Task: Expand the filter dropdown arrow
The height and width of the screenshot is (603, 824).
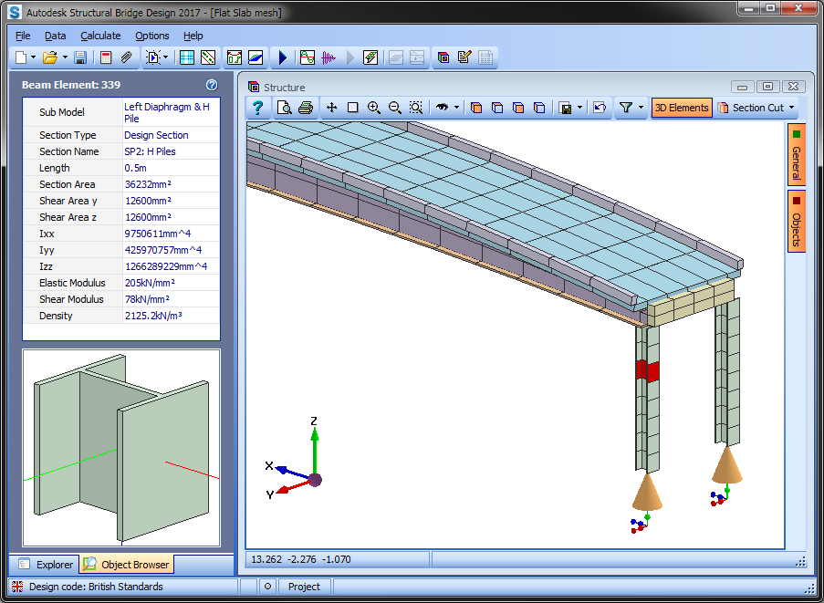Action: [x=641, y=108]
